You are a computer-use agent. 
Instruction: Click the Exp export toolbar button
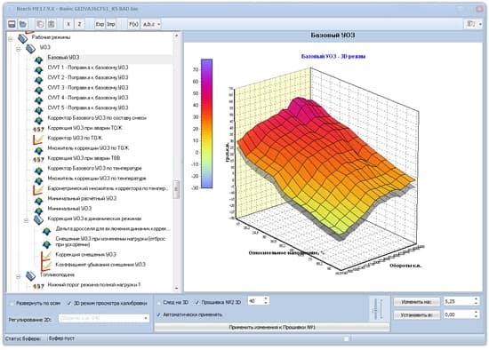(x=100, y=24)
